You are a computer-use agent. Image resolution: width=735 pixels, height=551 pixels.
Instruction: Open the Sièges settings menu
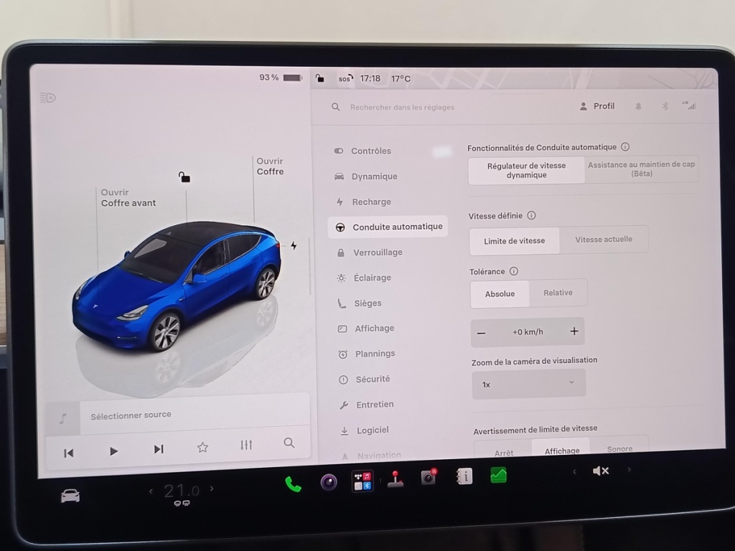360,303
